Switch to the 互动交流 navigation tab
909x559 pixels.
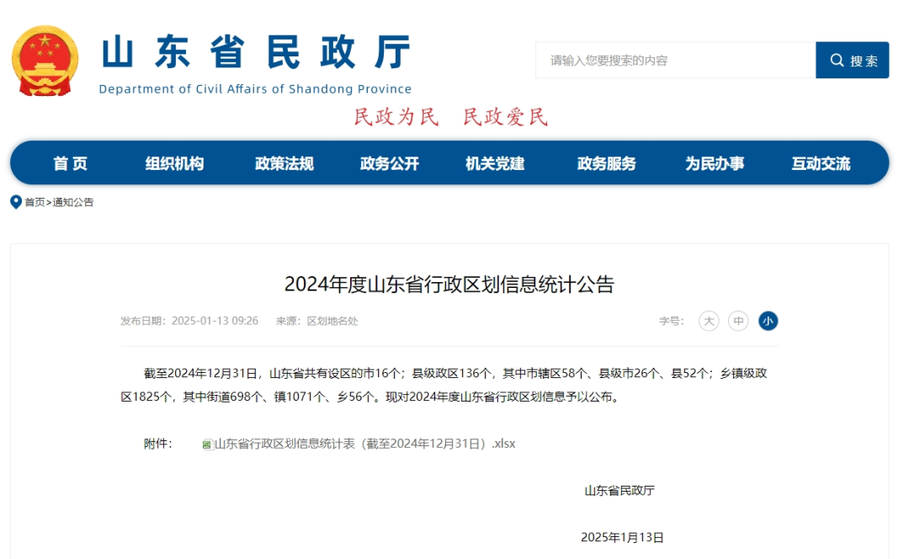point(822,163)
